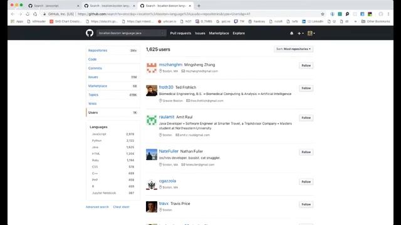401x225 pixels.
Task: Click the GitHub search input field
Action: [x=131, y=33]
